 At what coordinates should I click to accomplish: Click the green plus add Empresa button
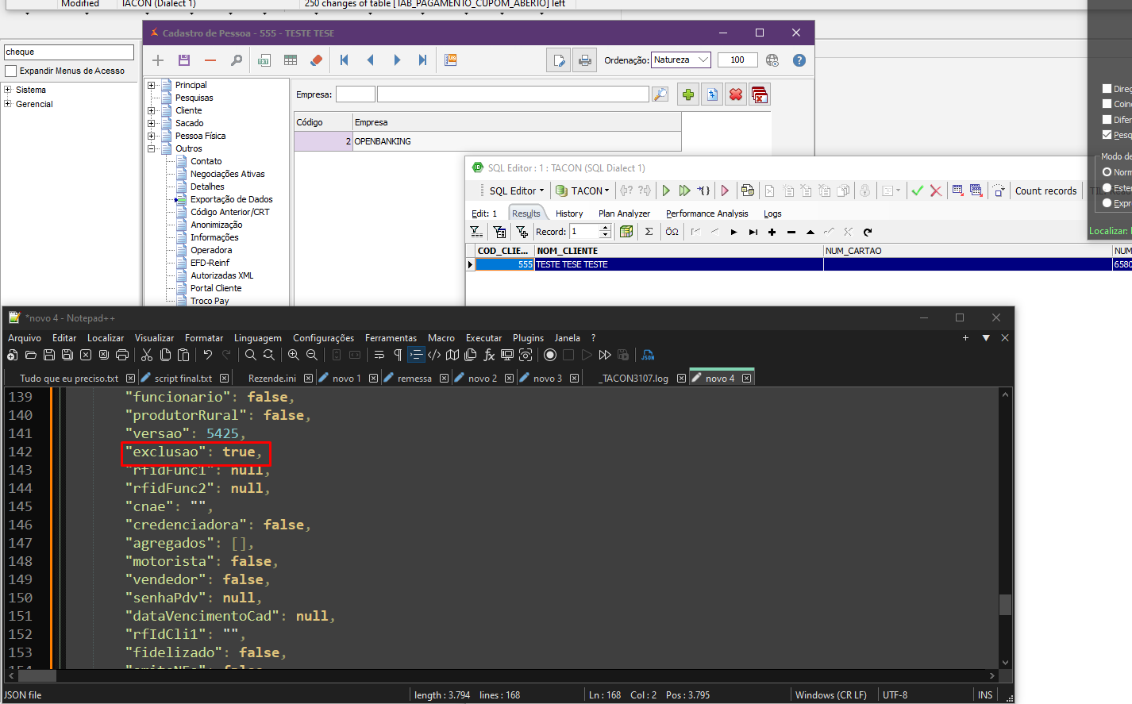pos(688,94)
